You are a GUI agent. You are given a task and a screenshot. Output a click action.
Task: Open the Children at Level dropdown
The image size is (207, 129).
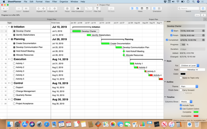coord(189,65)
